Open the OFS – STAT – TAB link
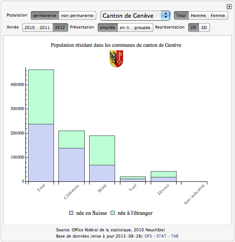Screen dimensions: 235x242 161,236
